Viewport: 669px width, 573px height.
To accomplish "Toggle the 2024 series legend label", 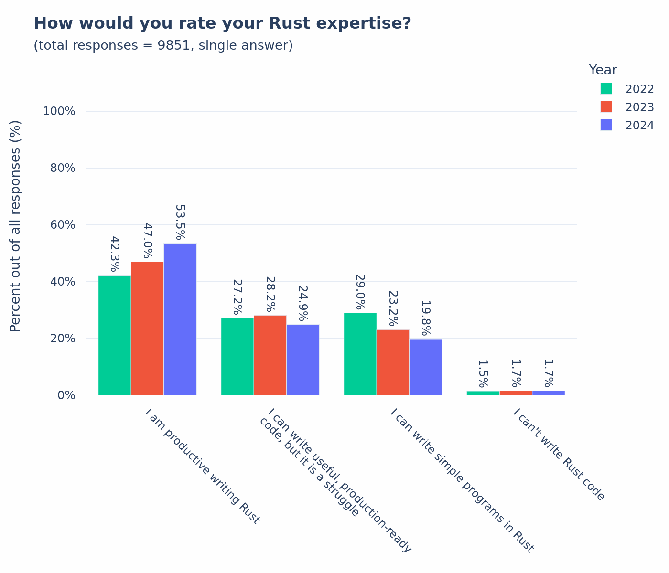I will click(x=639, y=126).
